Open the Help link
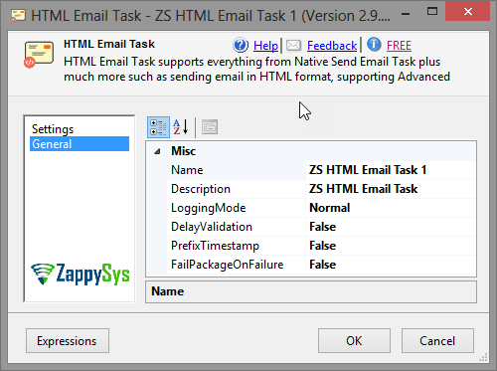Screen dimensions: 497x371 coord(265,46)
